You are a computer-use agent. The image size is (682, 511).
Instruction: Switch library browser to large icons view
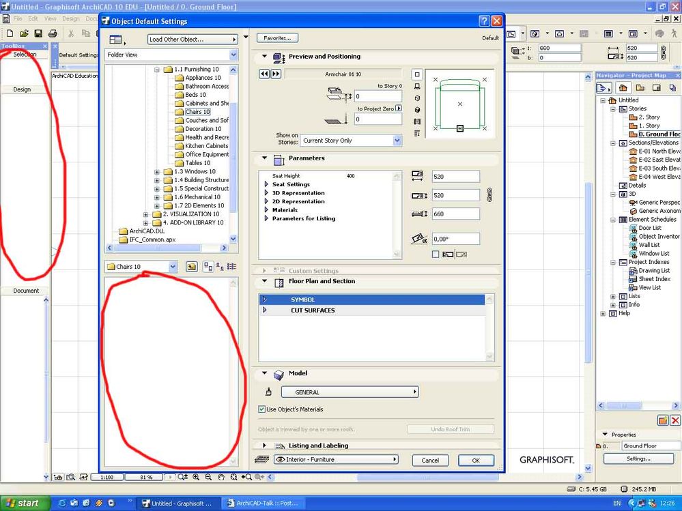[208, 267]
